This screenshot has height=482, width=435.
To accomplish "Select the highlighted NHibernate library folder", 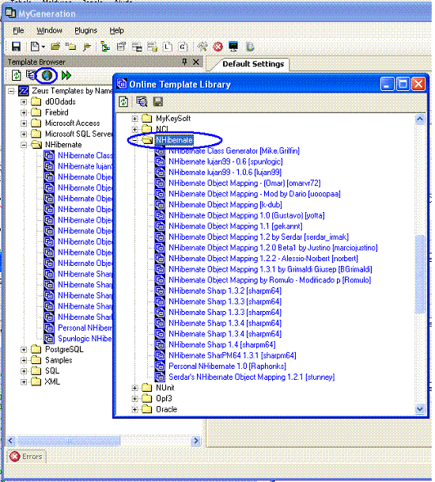I will (174, 140).
